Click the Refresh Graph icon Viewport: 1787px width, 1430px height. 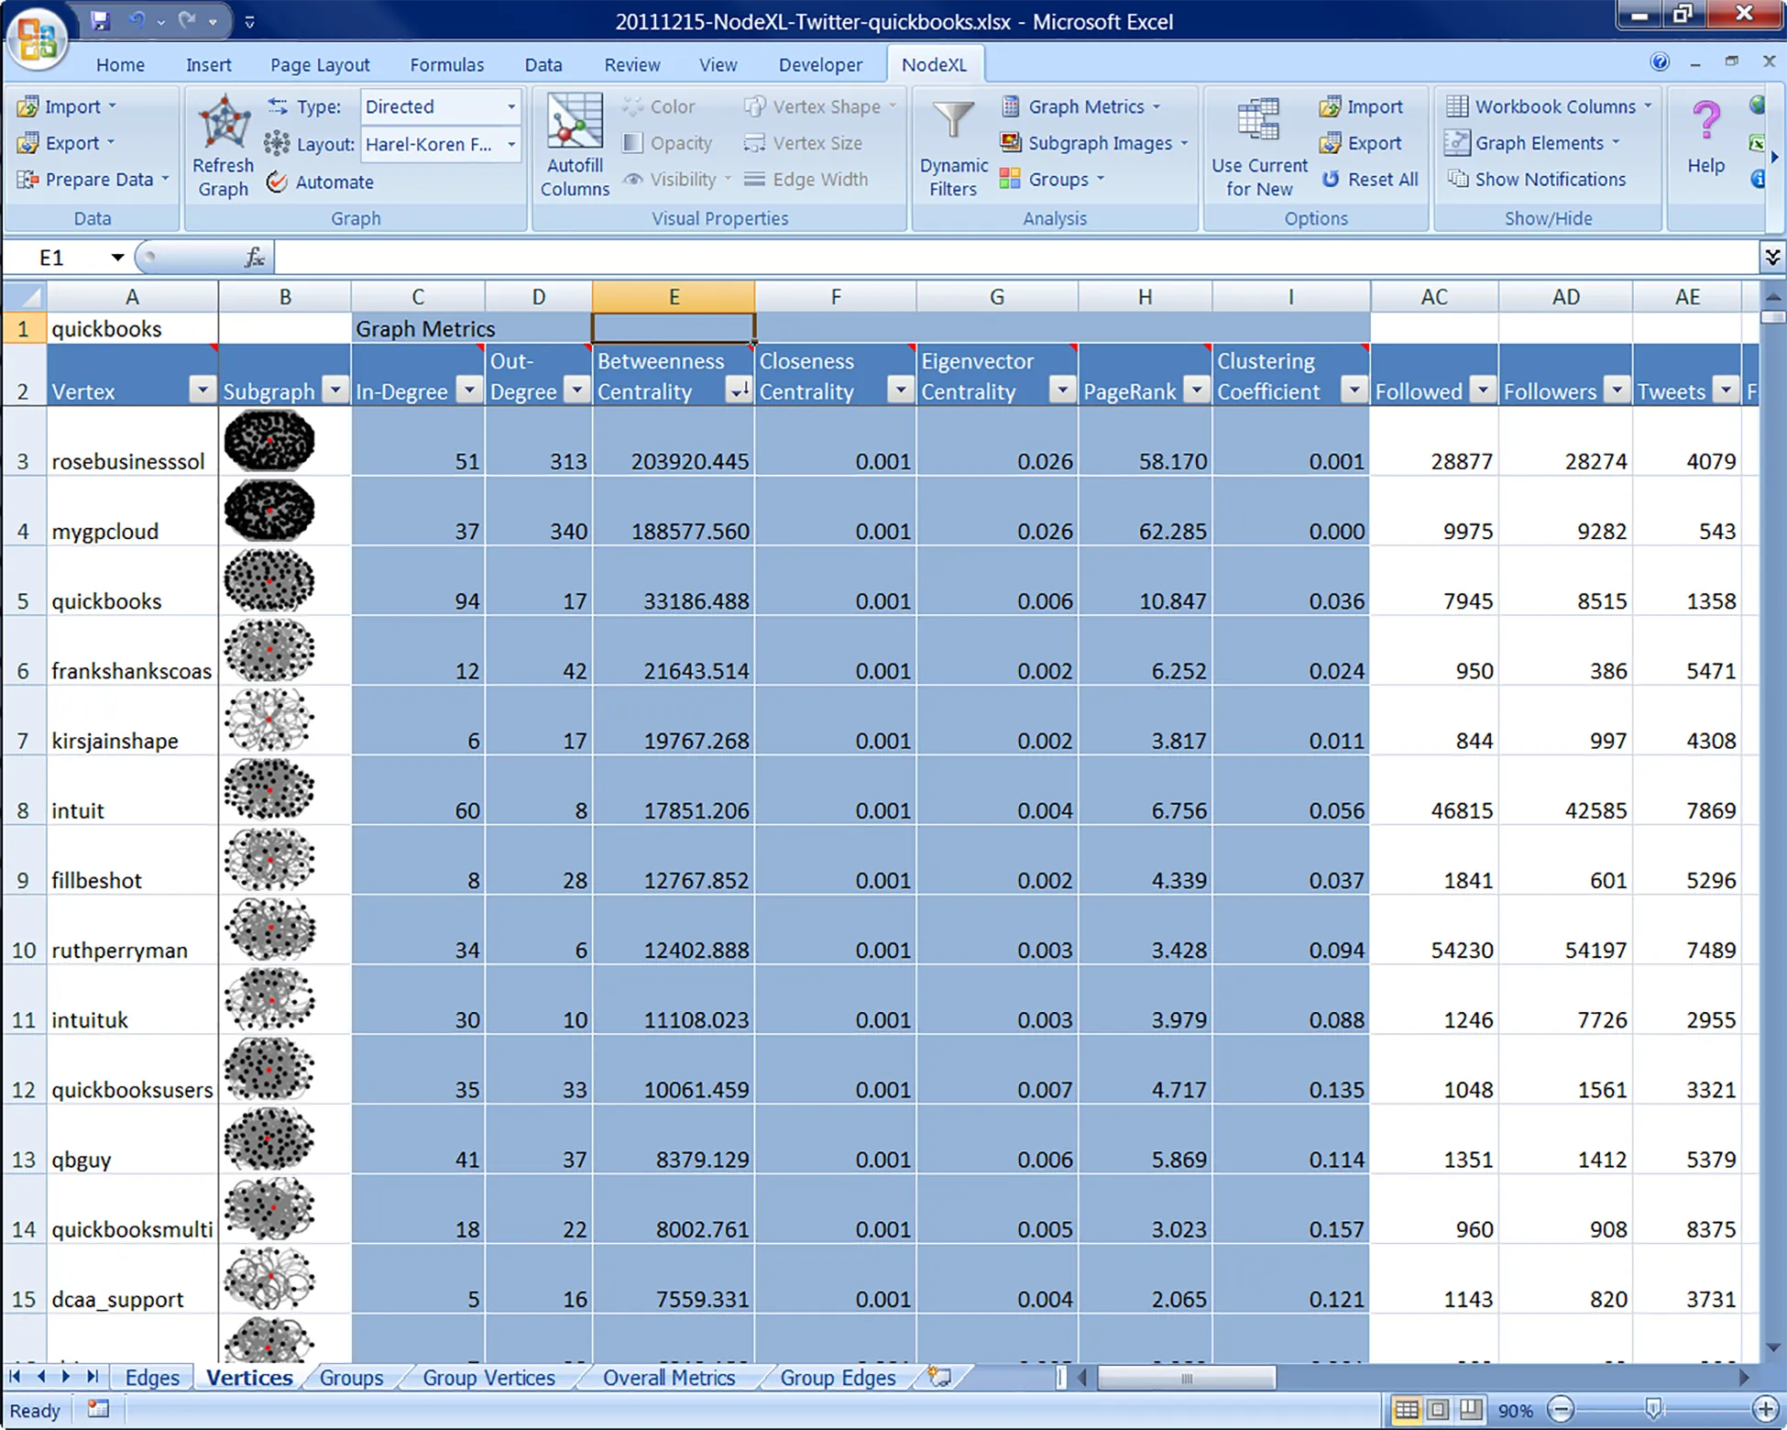coord(222,142)
